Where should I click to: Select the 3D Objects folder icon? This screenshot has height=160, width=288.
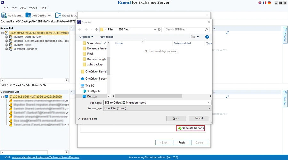(x=84, y=91)
